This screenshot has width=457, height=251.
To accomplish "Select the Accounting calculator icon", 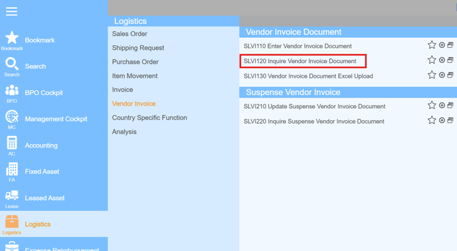I will click(x=12, y=143).
